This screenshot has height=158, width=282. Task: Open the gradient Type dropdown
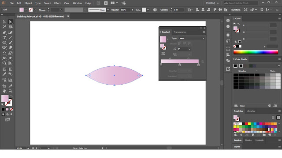tap(191, 38)
